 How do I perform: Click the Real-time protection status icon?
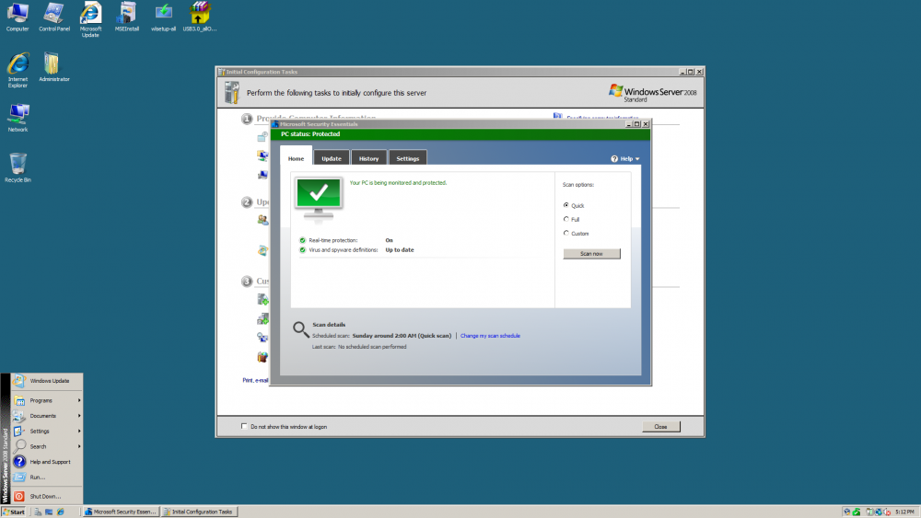[x=302, y=240]
